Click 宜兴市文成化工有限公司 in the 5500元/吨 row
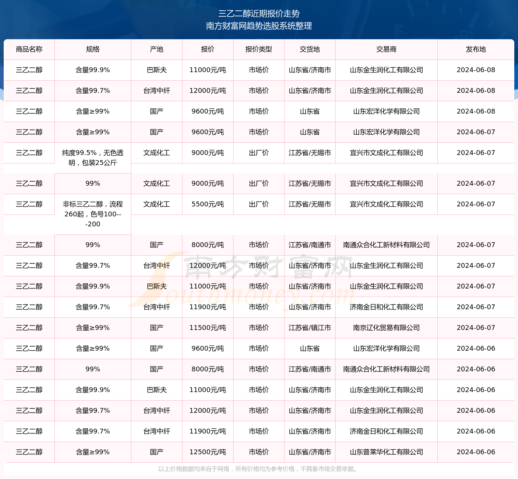The width and height of the screenshot is (518, 479). (x=387, y=204)
